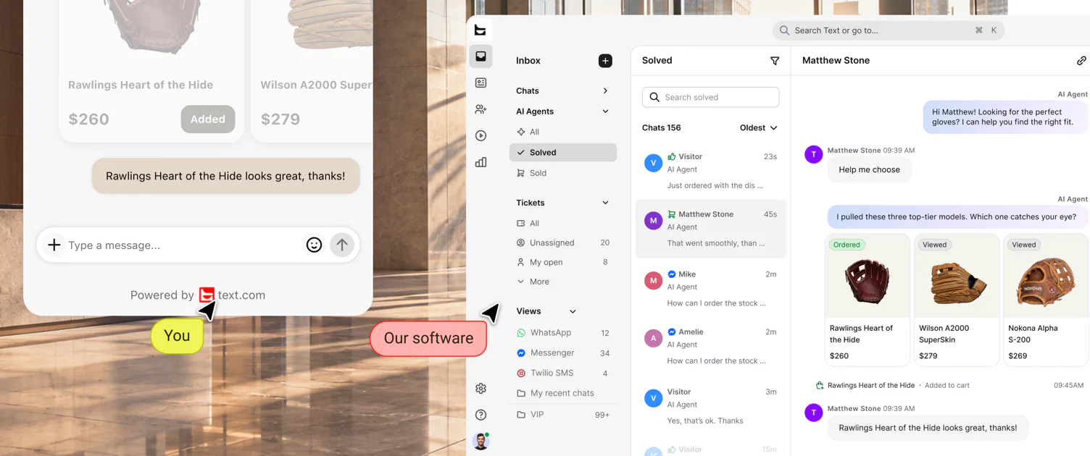Screen dimensions: 1090x456
Task: Collapse the Views section chevron
Action: (573, 311)
